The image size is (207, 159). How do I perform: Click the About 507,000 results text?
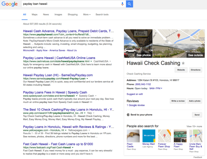click(42, 24)
